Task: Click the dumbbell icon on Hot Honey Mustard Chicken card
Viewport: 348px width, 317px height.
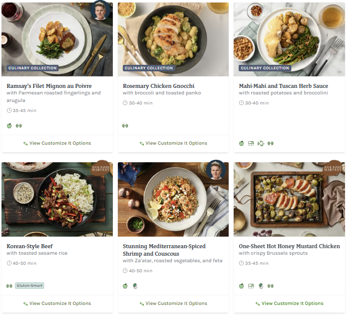Action: [271, 286]
